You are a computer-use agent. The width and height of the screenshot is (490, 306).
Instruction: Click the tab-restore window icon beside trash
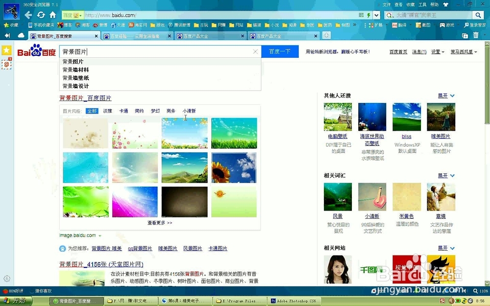click(465, 36)
